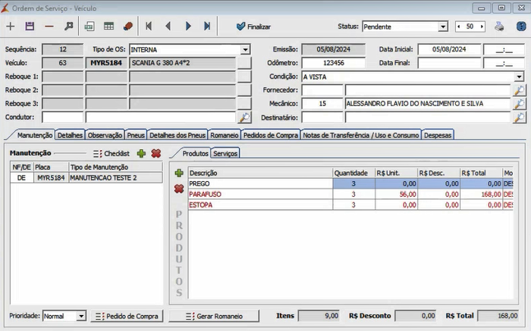This screenshot has width=531, height=331.
Task: Open the grid table view icon
Action: coord(108,27)
